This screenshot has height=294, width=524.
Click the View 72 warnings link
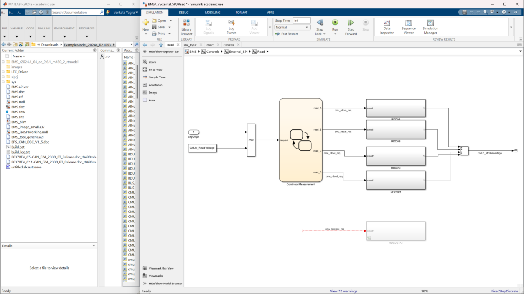pyautogui.click(x=343, y=291)
